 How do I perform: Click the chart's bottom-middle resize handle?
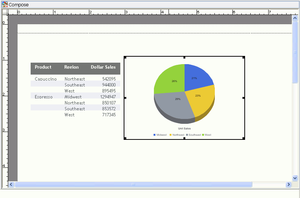click(x=185, y=138)
